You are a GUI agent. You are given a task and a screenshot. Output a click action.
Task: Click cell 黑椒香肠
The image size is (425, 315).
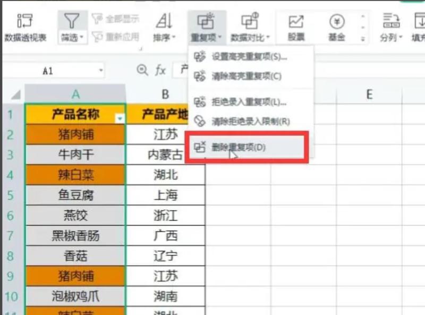pos(75,235)
